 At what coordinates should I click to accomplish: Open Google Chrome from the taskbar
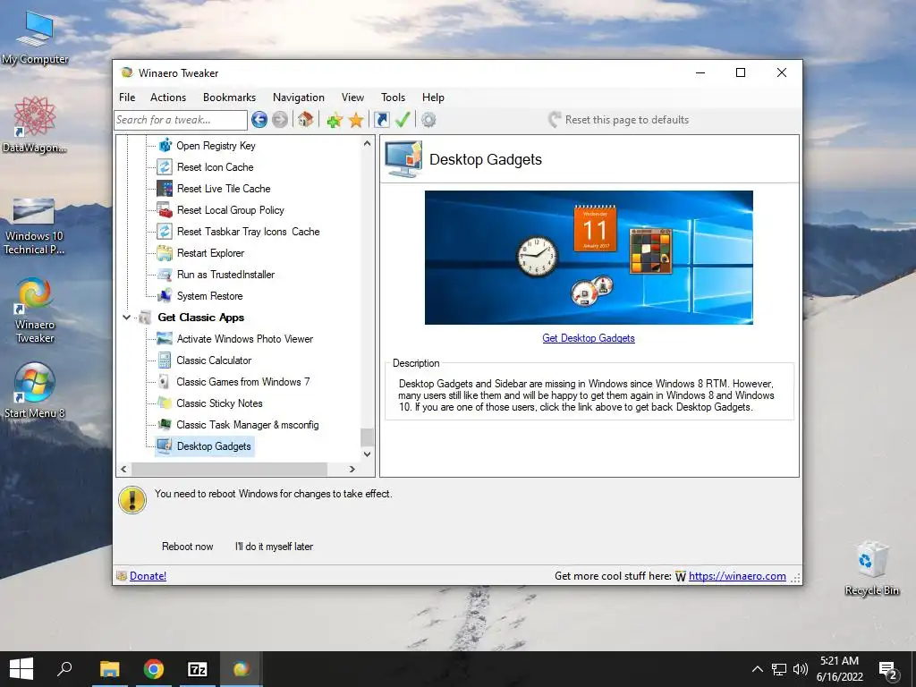coord(154,669)
